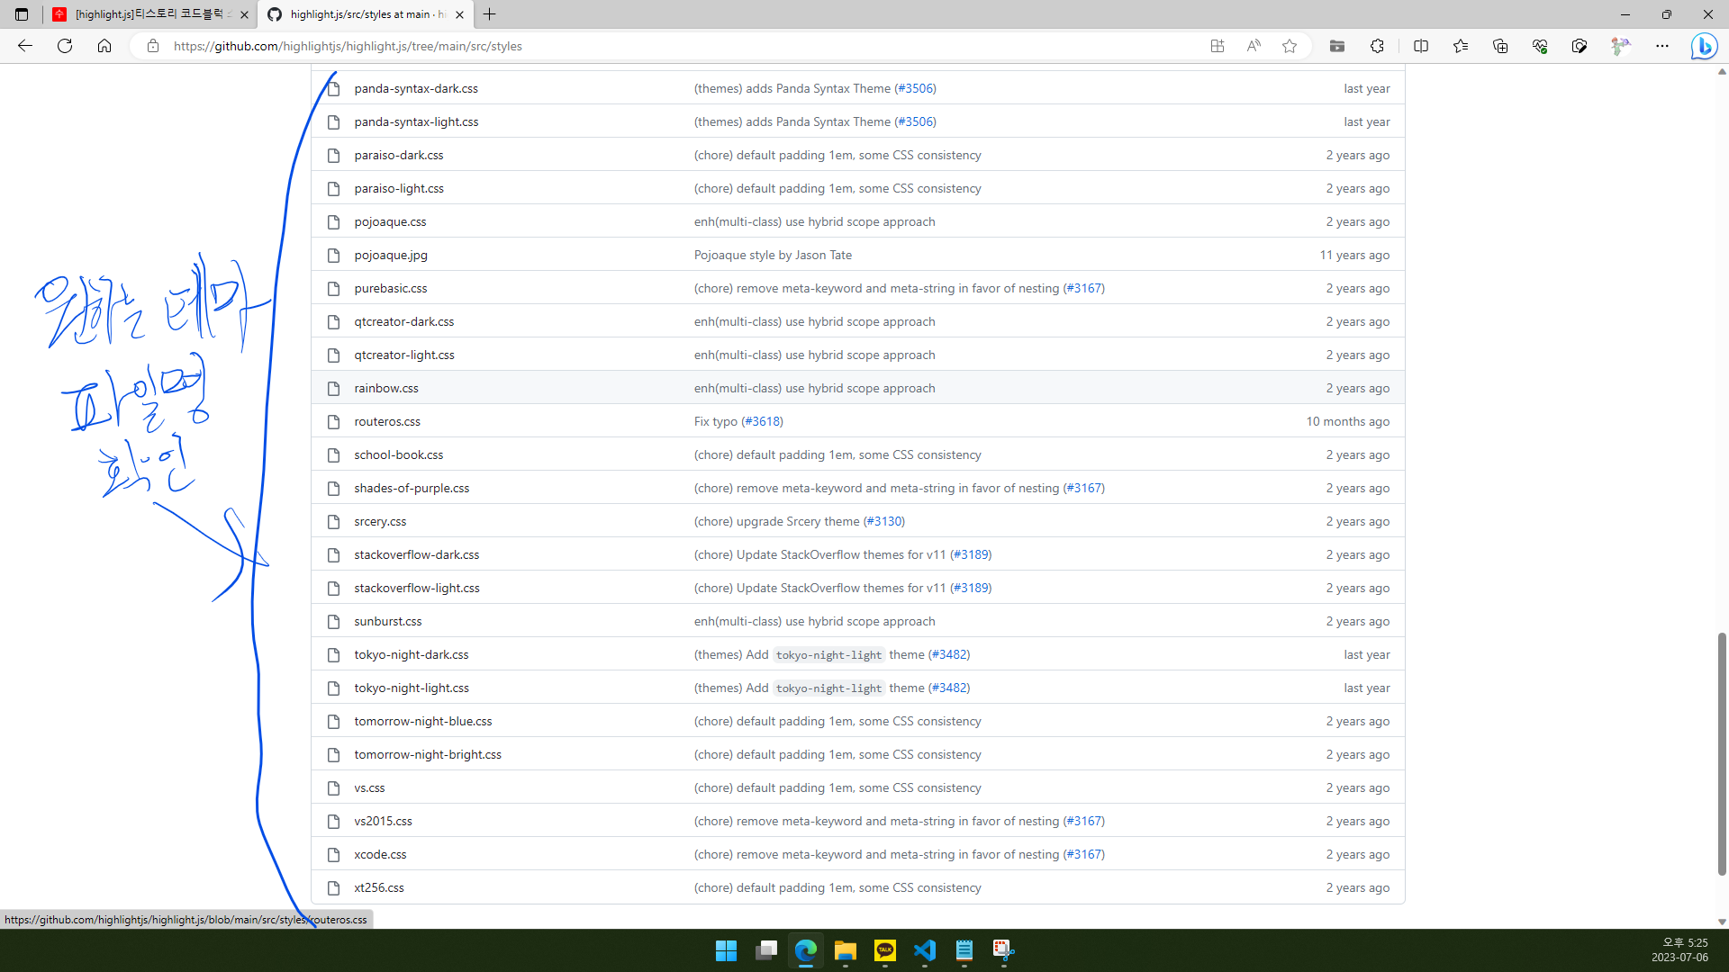The height and width of the screenshot is (972, 1729).
Task: Open pull request #3506 on panda-syntax-dark row
Action: pyautogui.click(x=916, y=88)
